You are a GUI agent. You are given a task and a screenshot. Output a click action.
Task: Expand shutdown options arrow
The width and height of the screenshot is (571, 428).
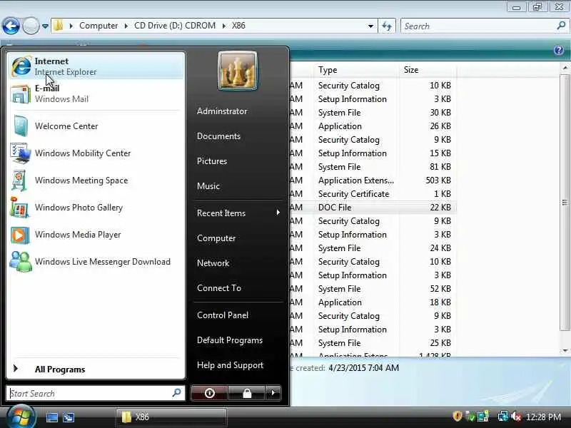pyautogui.click(x=273, y=393)
